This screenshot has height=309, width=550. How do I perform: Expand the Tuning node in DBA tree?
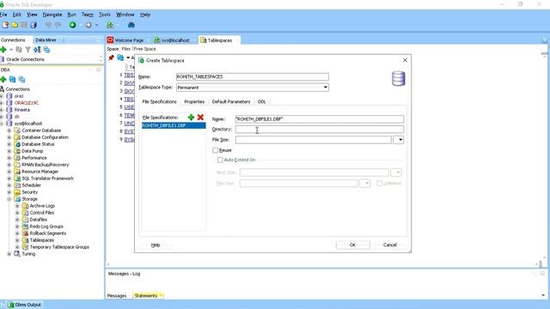(9, 254)
